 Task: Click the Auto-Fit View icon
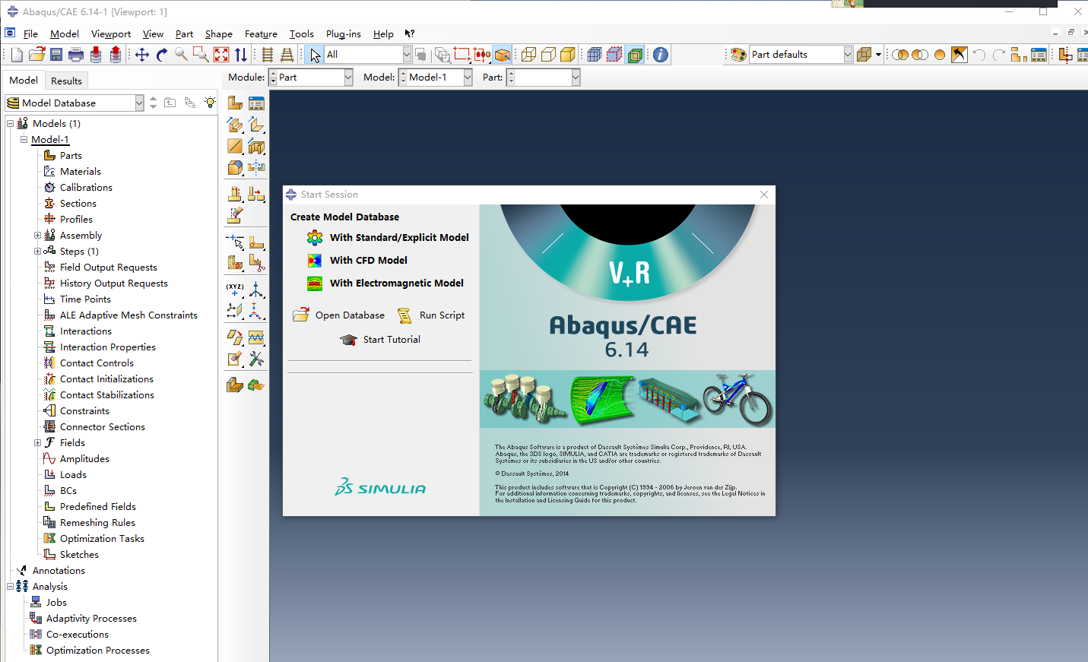coord(221,55)
